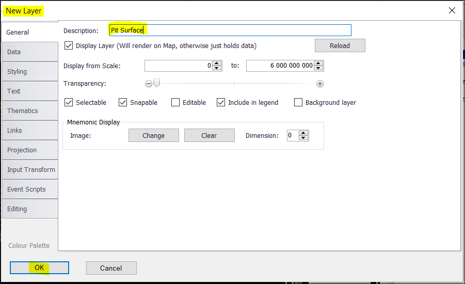Click into the Description text field

pos(230,30)
